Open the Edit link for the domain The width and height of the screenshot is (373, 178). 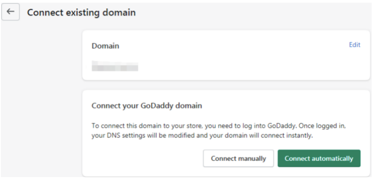[355, 45]
